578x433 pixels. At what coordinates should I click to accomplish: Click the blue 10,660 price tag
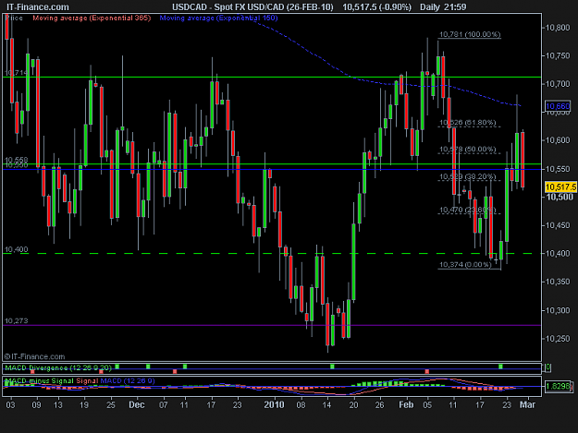pos(558,106)
